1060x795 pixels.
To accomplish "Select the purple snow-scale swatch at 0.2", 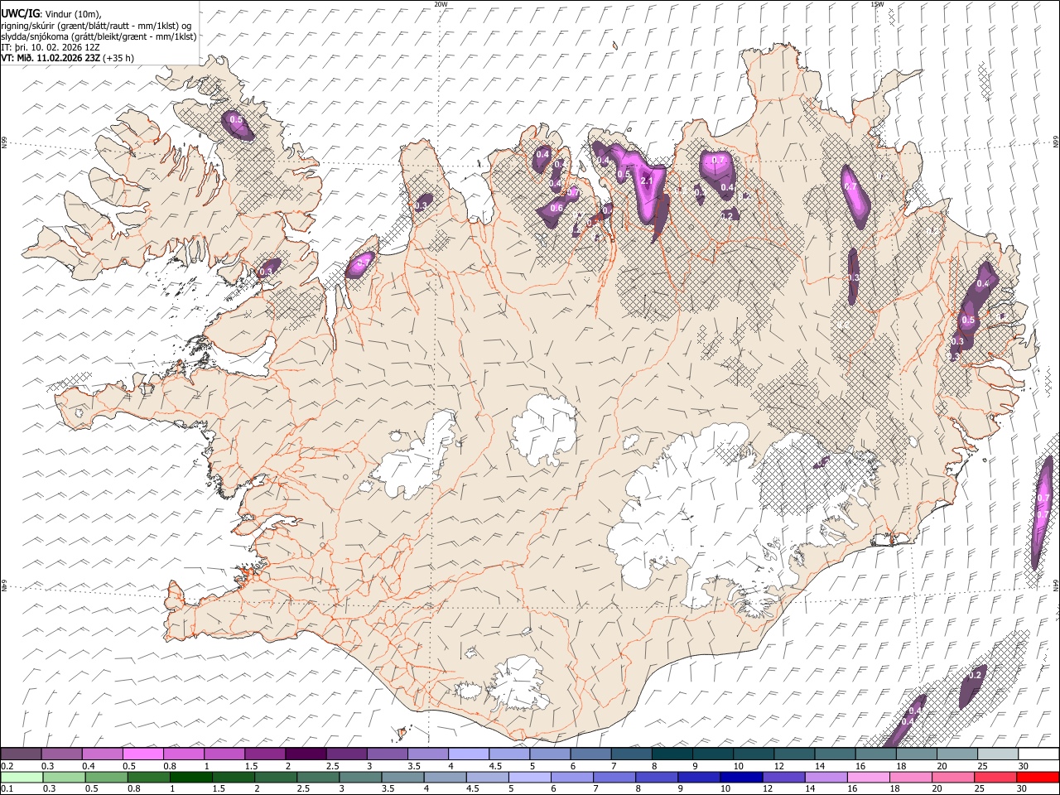I will (21, 754).
